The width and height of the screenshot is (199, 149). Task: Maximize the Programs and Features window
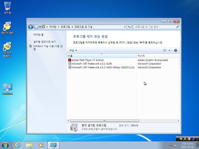pos(170,22)
